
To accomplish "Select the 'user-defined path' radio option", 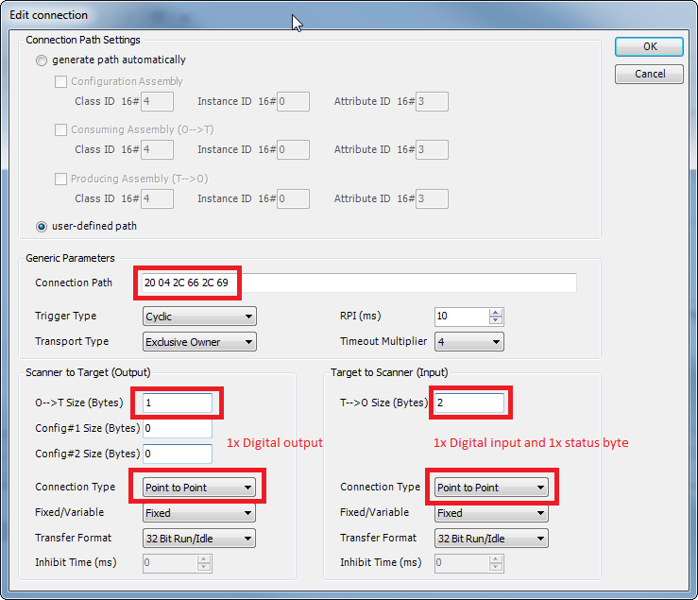I will tap(42, 227).
